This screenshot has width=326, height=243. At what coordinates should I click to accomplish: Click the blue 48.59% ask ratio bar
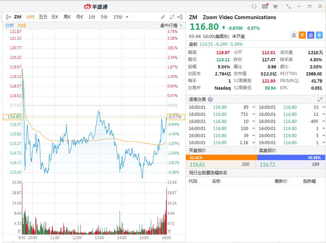(x=291, y=158)
